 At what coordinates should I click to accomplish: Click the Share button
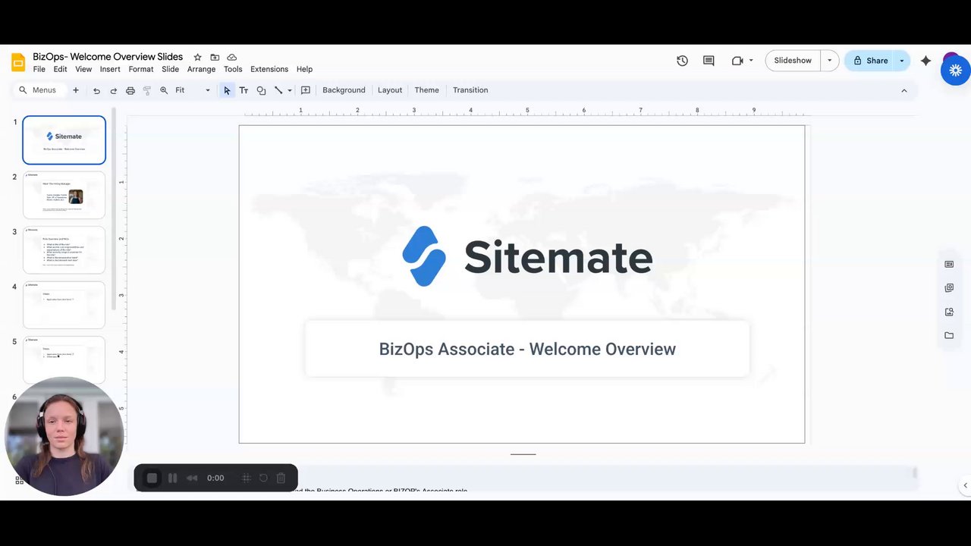[869, 61]
